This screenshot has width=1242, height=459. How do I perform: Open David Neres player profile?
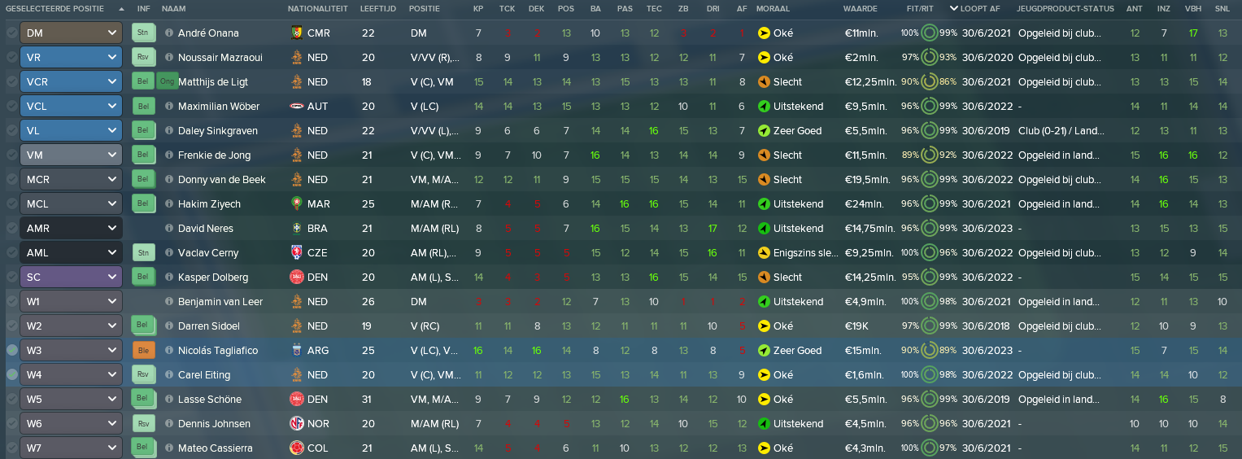coord(205,229)
